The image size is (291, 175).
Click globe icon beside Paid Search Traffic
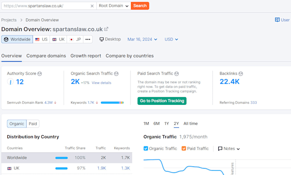click(x=176, y=74)
